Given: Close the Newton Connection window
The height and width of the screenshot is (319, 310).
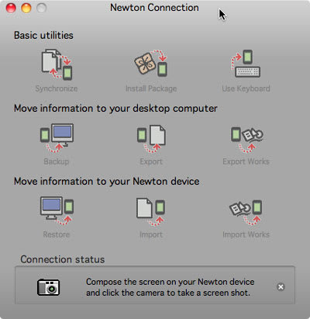Looking at the screenshot, I should point(11,8).
